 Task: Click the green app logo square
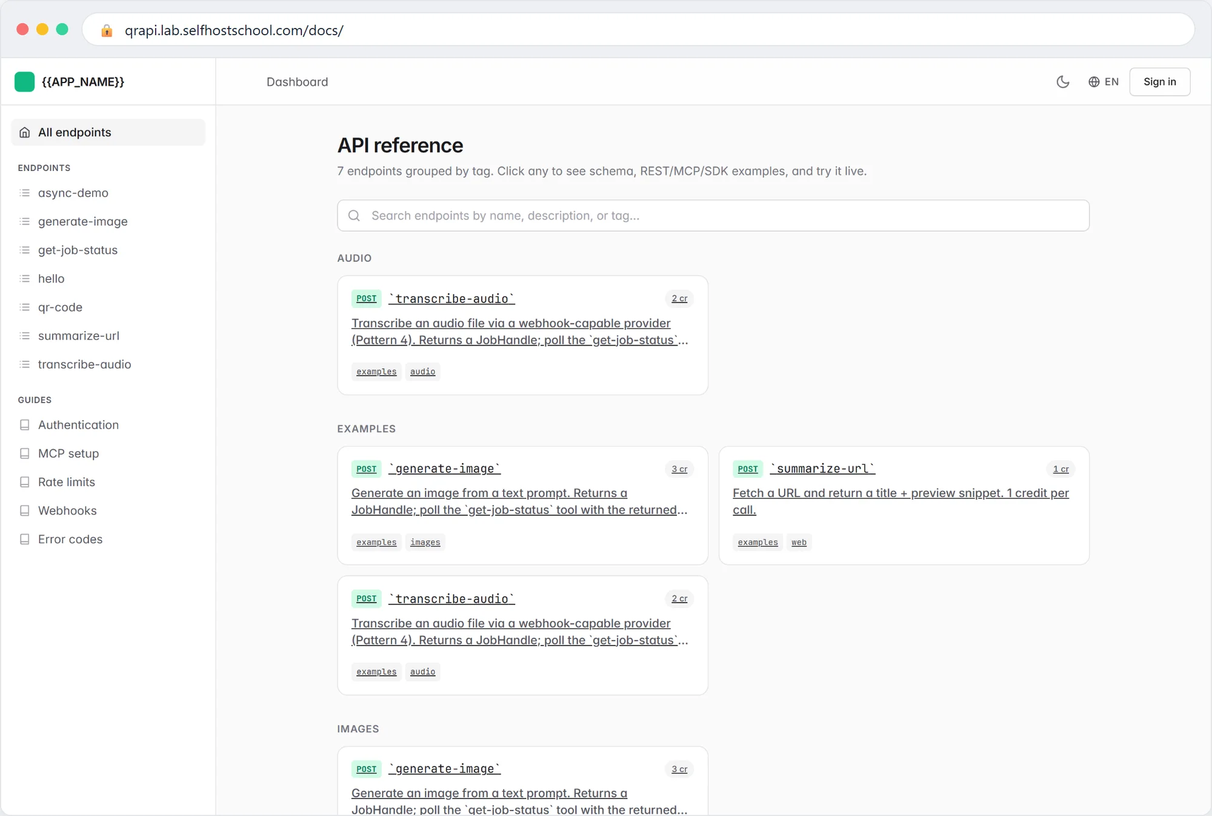pyautogui.click(x=24, y=82)
